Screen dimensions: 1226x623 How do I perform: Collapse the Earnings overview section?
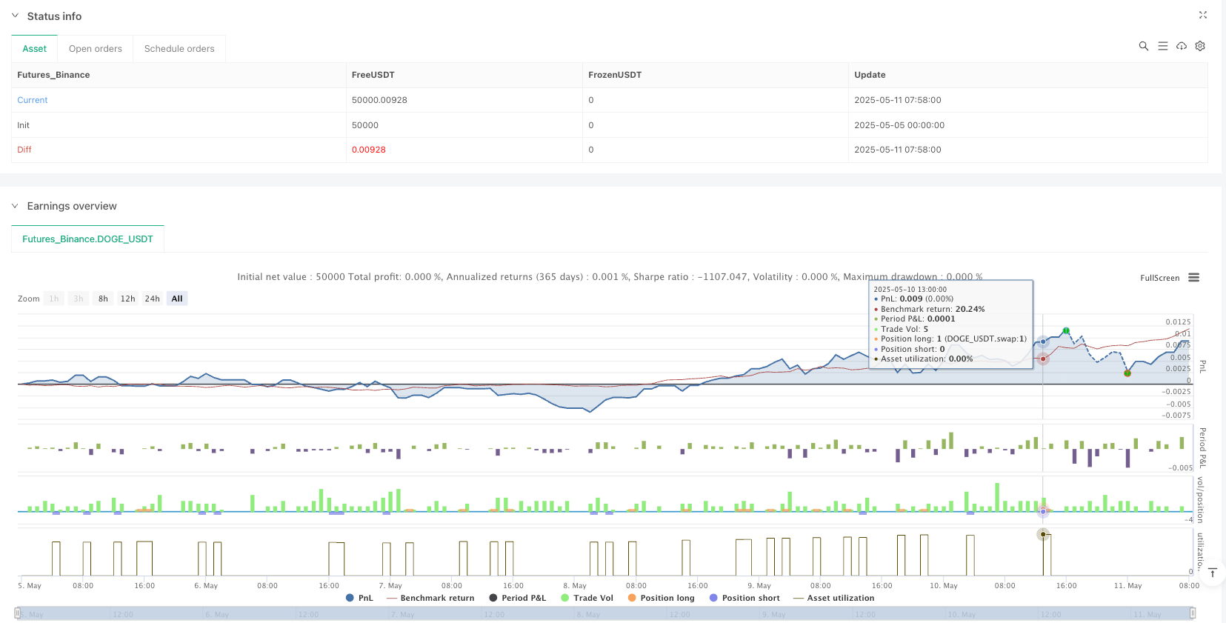15,206
